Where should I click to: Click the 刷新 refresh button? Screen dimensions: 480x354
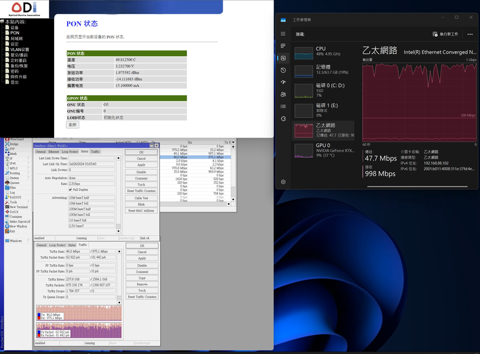[x=73, y=125]
